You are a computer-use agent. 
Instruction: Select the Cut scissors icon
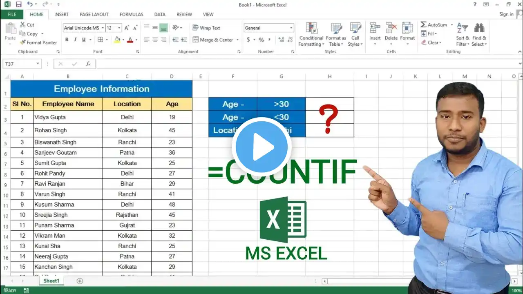point(22,25)
